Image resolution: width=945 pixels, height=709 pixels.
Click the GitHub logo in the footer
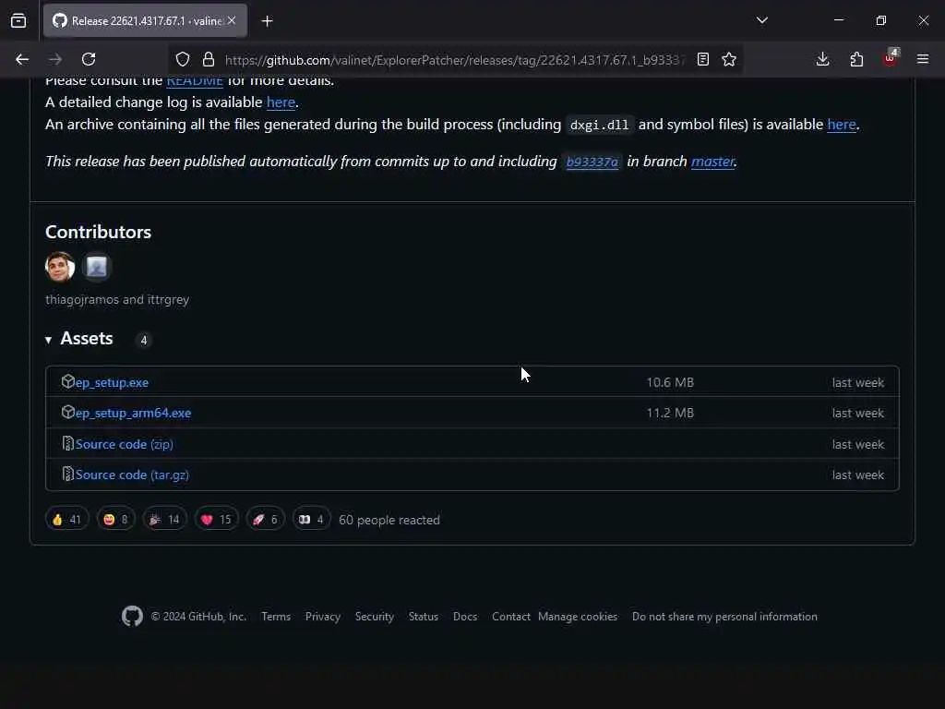click(x=133, y=616)
